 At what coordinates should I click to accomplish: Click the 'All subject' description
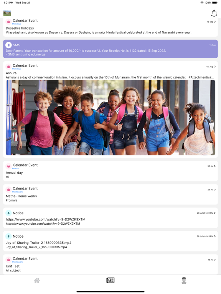[x=13, y=271]
